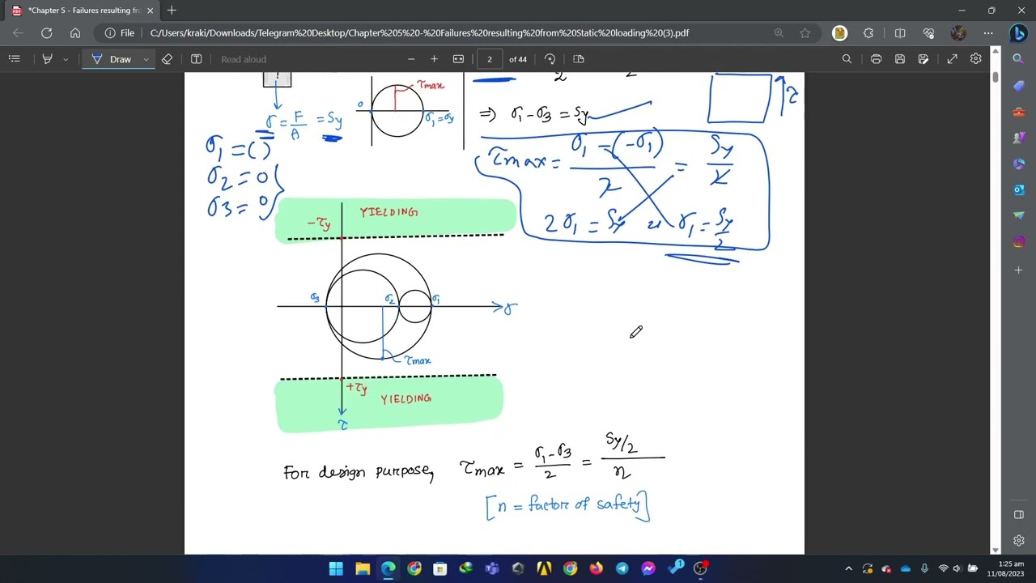Open the browser Extensions menu

point(868,33)
